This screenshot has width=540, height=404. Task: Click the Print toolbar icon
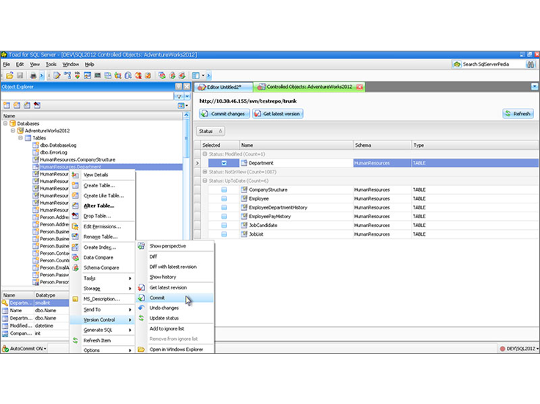click(33, 75)
